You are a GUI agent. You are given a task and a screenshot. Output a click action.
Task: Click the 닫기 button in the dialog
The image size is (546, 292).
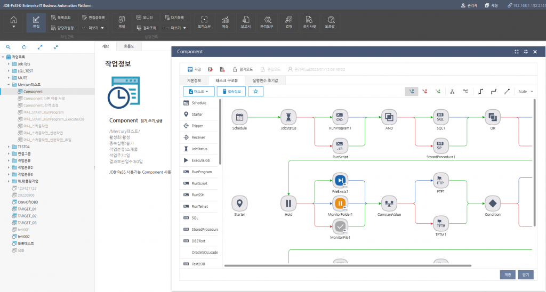tap(526, 275)
